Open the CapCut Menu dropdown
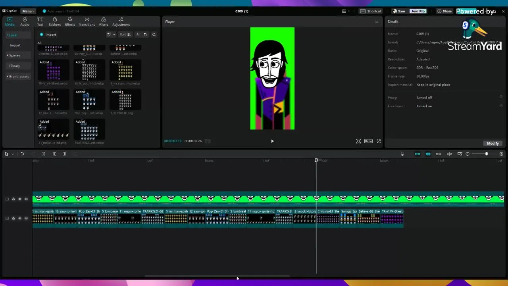The height and width of the screenshot is (286, 508). click(27, 11)
